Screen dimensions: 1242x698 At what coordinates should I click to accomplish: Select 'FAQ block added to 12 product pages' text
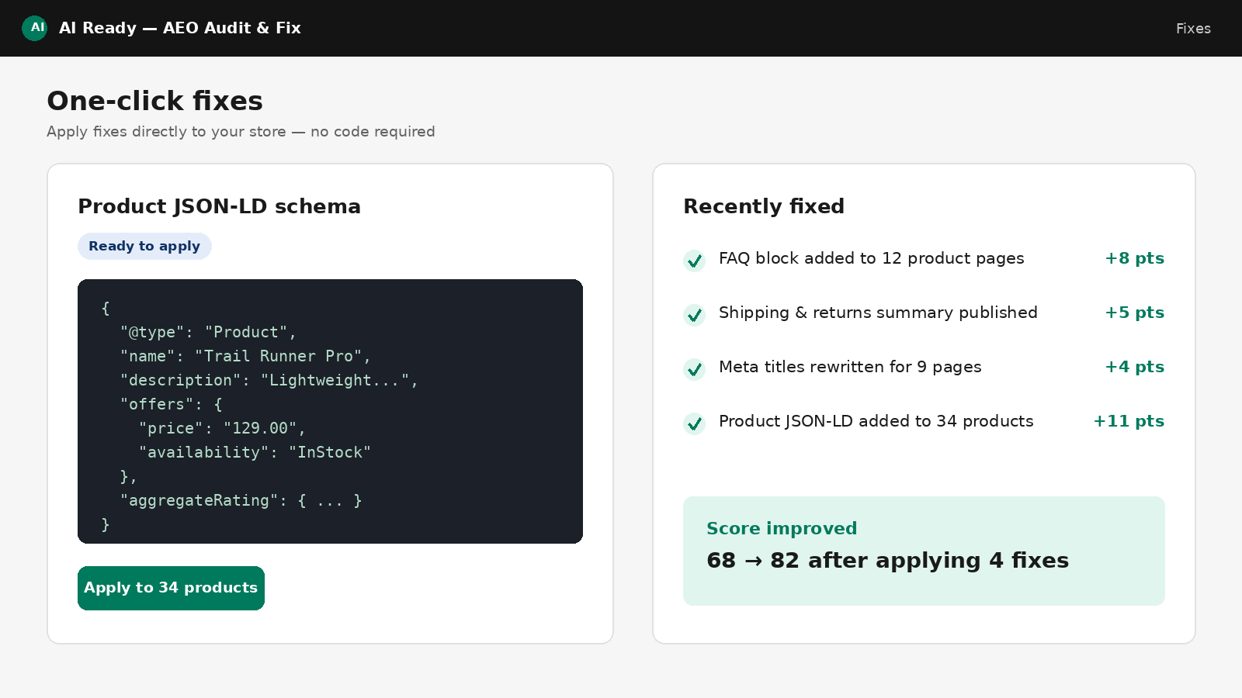(x=871, y=258)
